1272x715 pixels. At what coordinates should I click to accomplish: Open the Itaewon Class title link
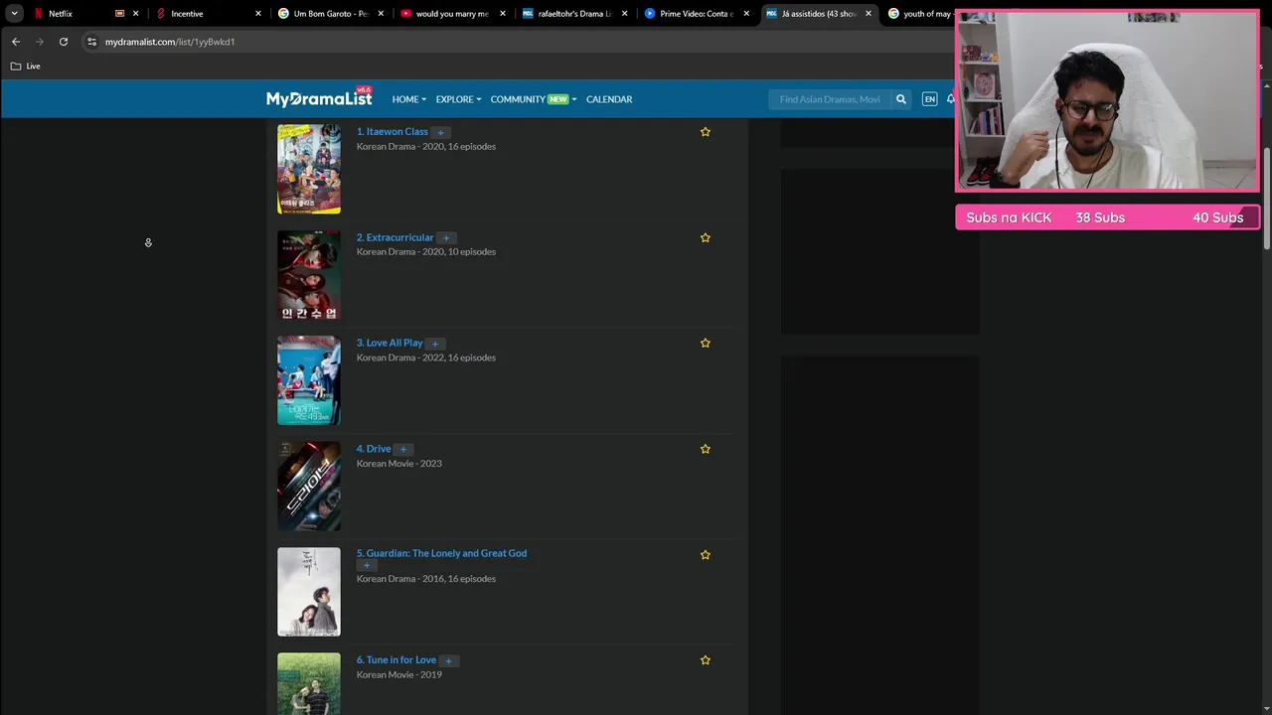tap(393, 131)
